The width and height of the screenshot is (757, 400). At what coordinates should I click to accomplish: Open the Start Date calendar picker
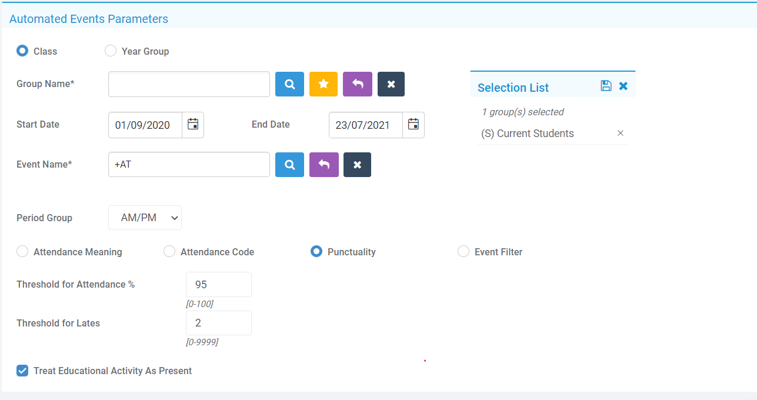point(192,125)
